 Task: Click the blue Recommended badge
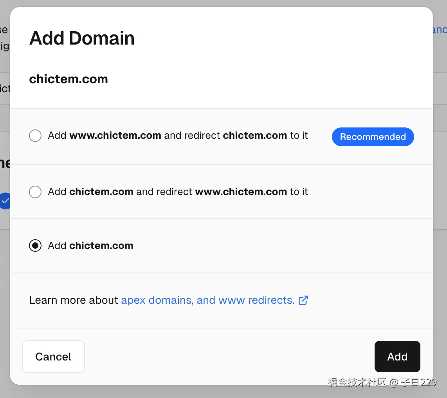point(373,137)
